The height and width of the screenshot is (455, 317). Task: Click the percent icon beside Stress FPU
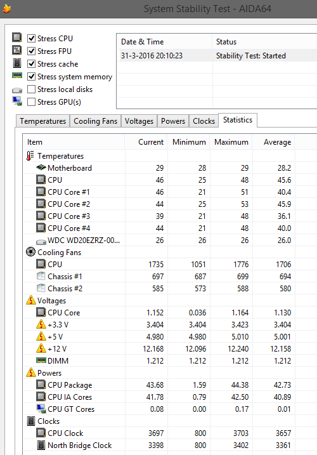click(x=17, y=50)
